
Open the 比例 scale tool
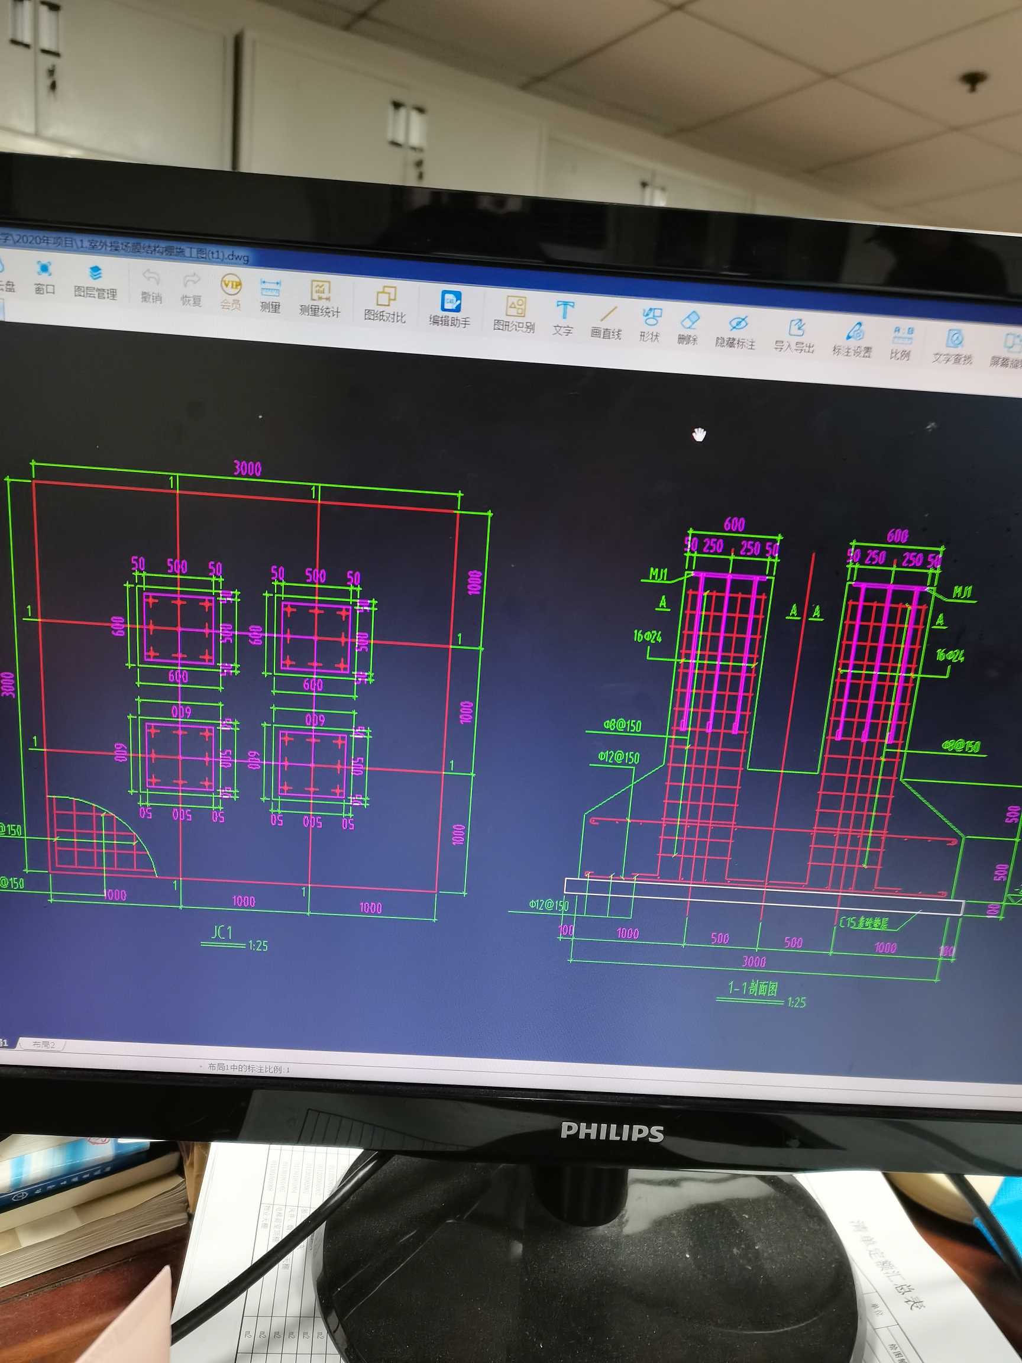(901, 344)
